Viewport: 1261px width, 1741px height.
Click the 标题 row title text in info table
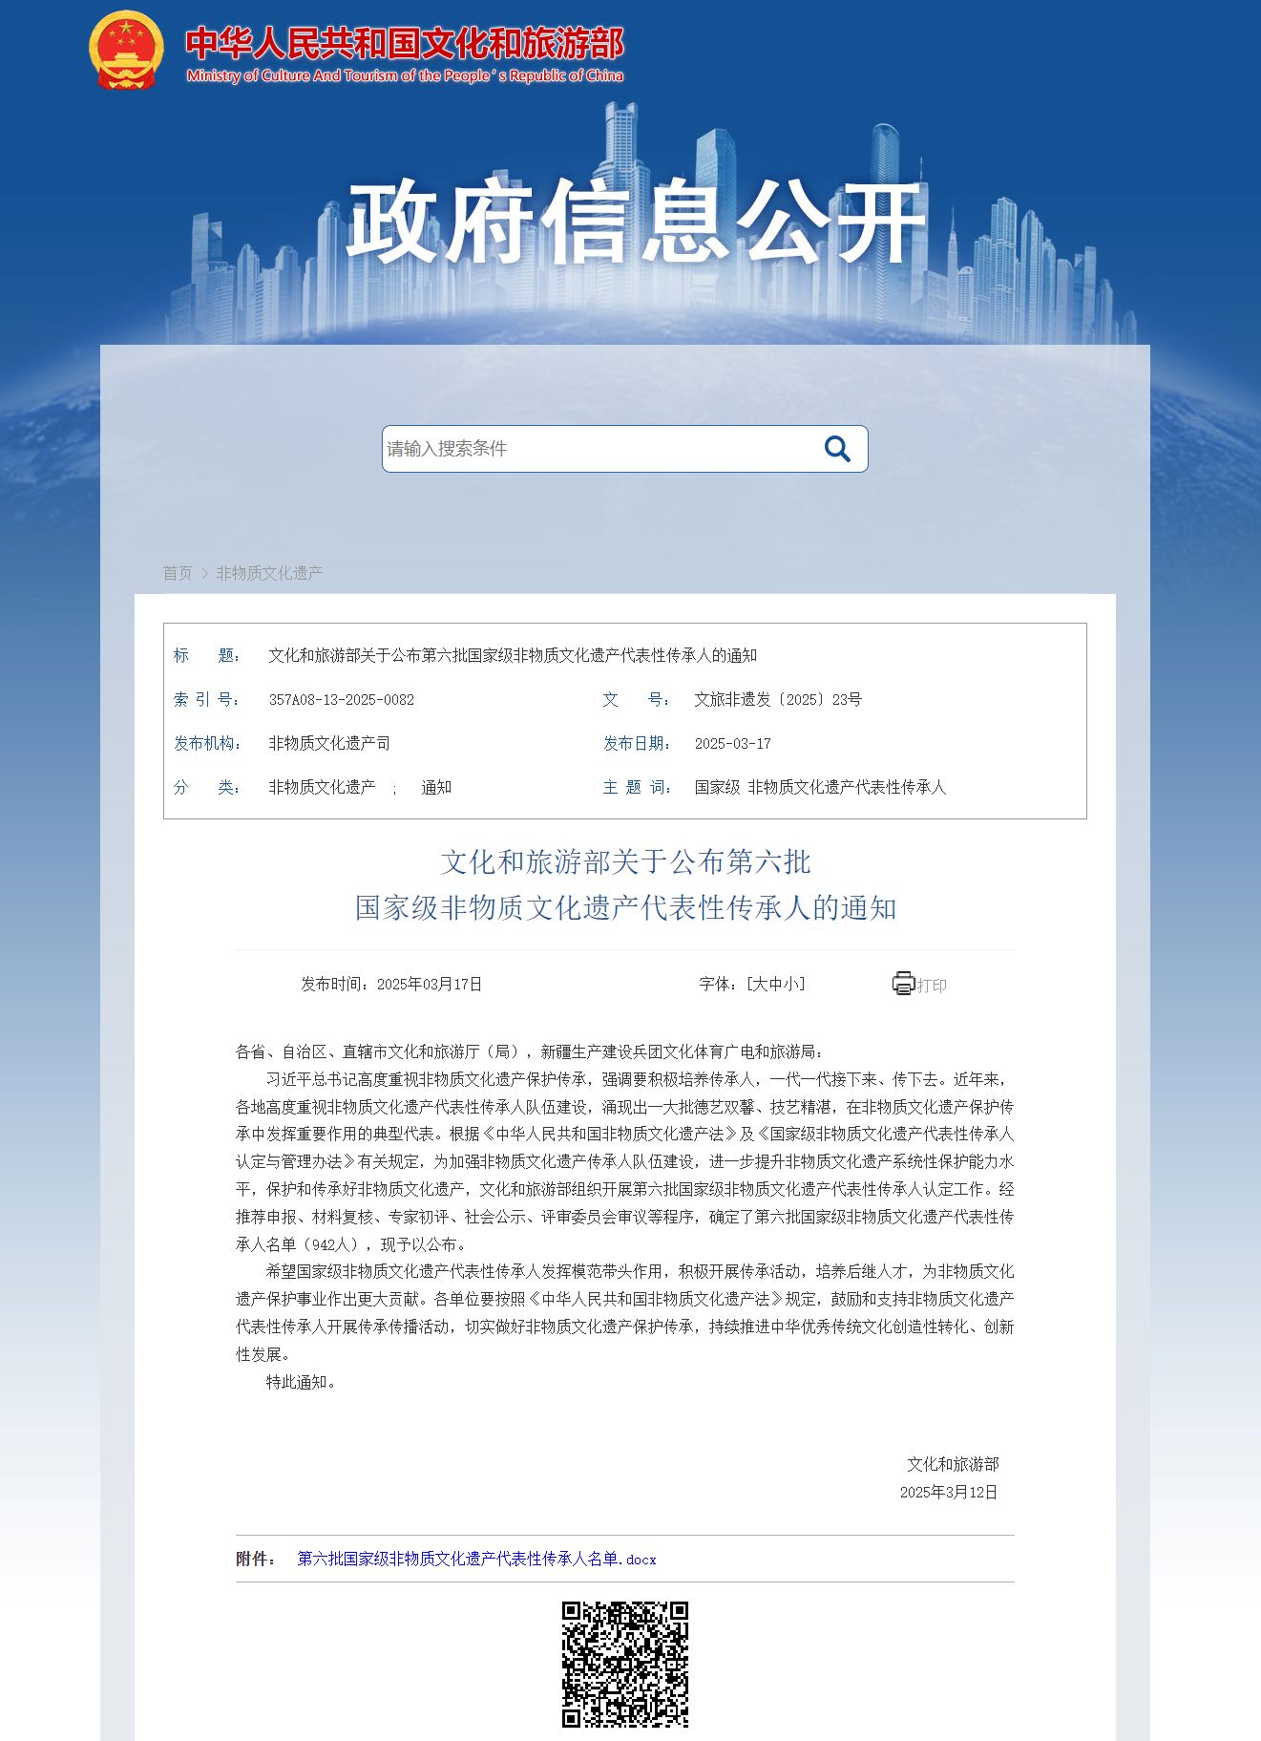click(x=513, y=656)
